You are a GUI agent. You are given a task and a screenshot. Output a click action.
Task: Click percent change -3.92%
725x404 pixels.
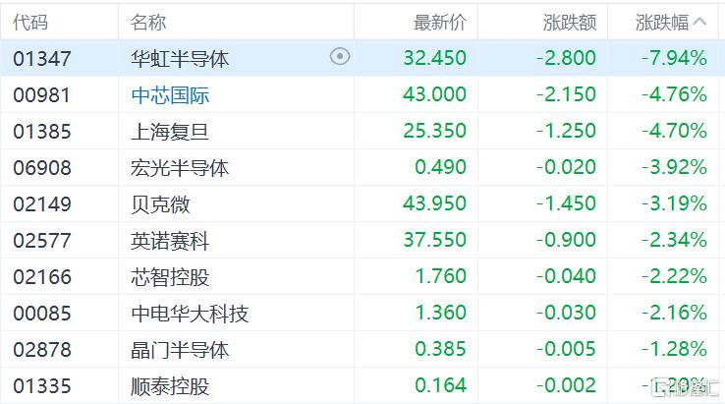pyautogui.click(x=674, y=167)
